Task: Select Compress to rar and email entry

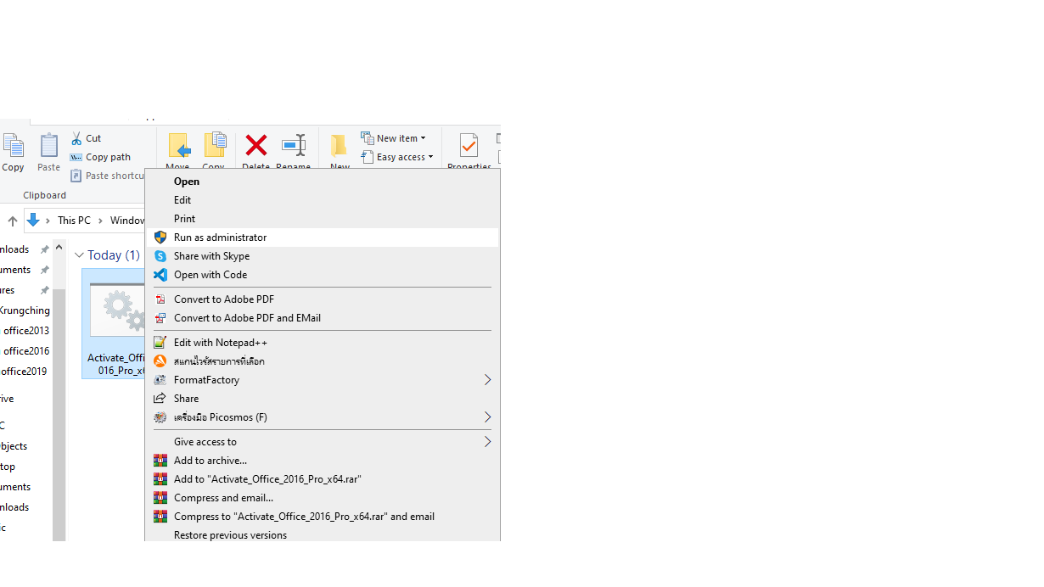Action: (323, 517)
